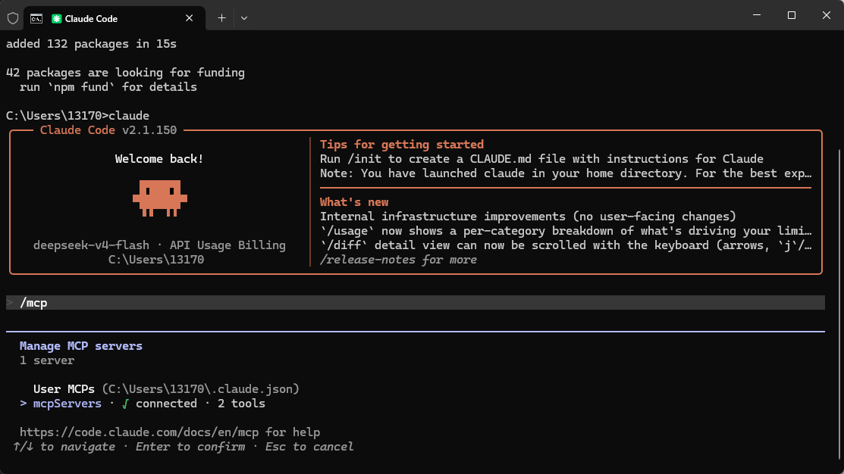Close the Claude Code tab
The width and height of the screenshot is (844, 474).
click(x=189, y=18)
